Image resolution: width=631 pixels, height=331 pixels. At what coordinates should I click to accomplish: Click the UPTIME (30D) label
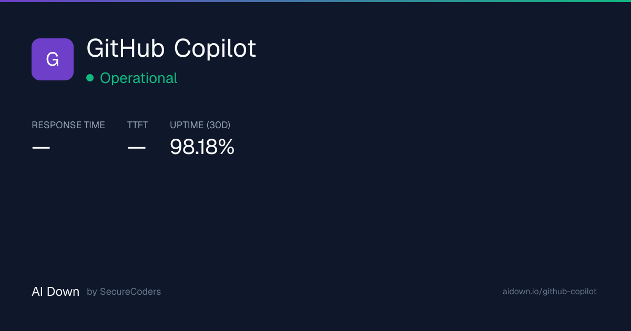pos(200,125)
